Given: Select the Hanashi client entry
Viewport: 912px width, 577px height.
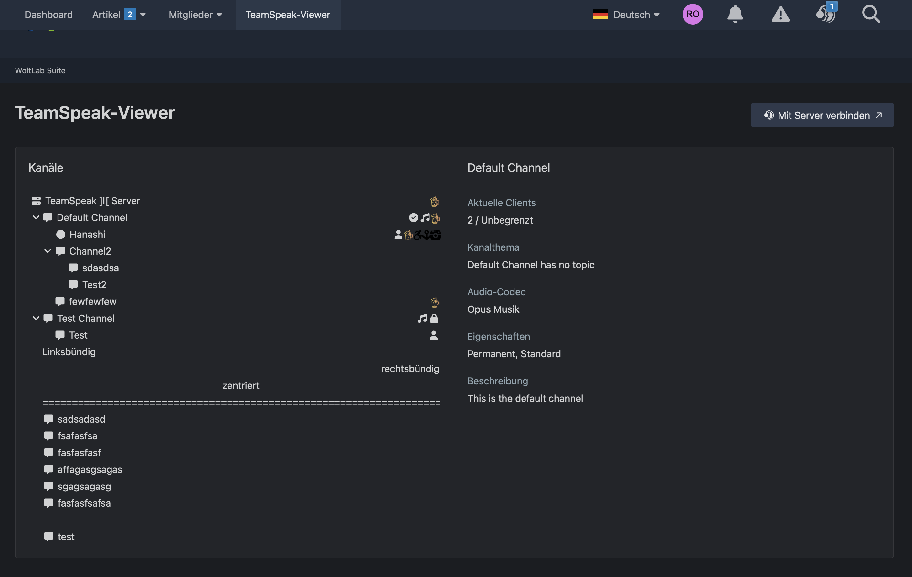Looking at the screenshot, I should [87, 234].
